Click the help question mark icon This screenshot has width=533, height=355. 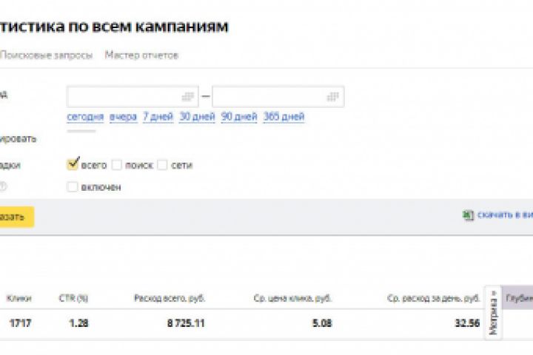point(3,186)
